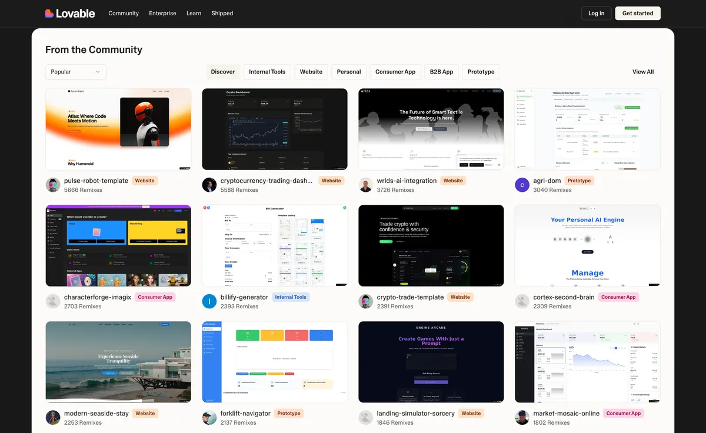Click the cryptocurrency-trading-dash... title
This screenshot has height=433, width=706.
267,181
